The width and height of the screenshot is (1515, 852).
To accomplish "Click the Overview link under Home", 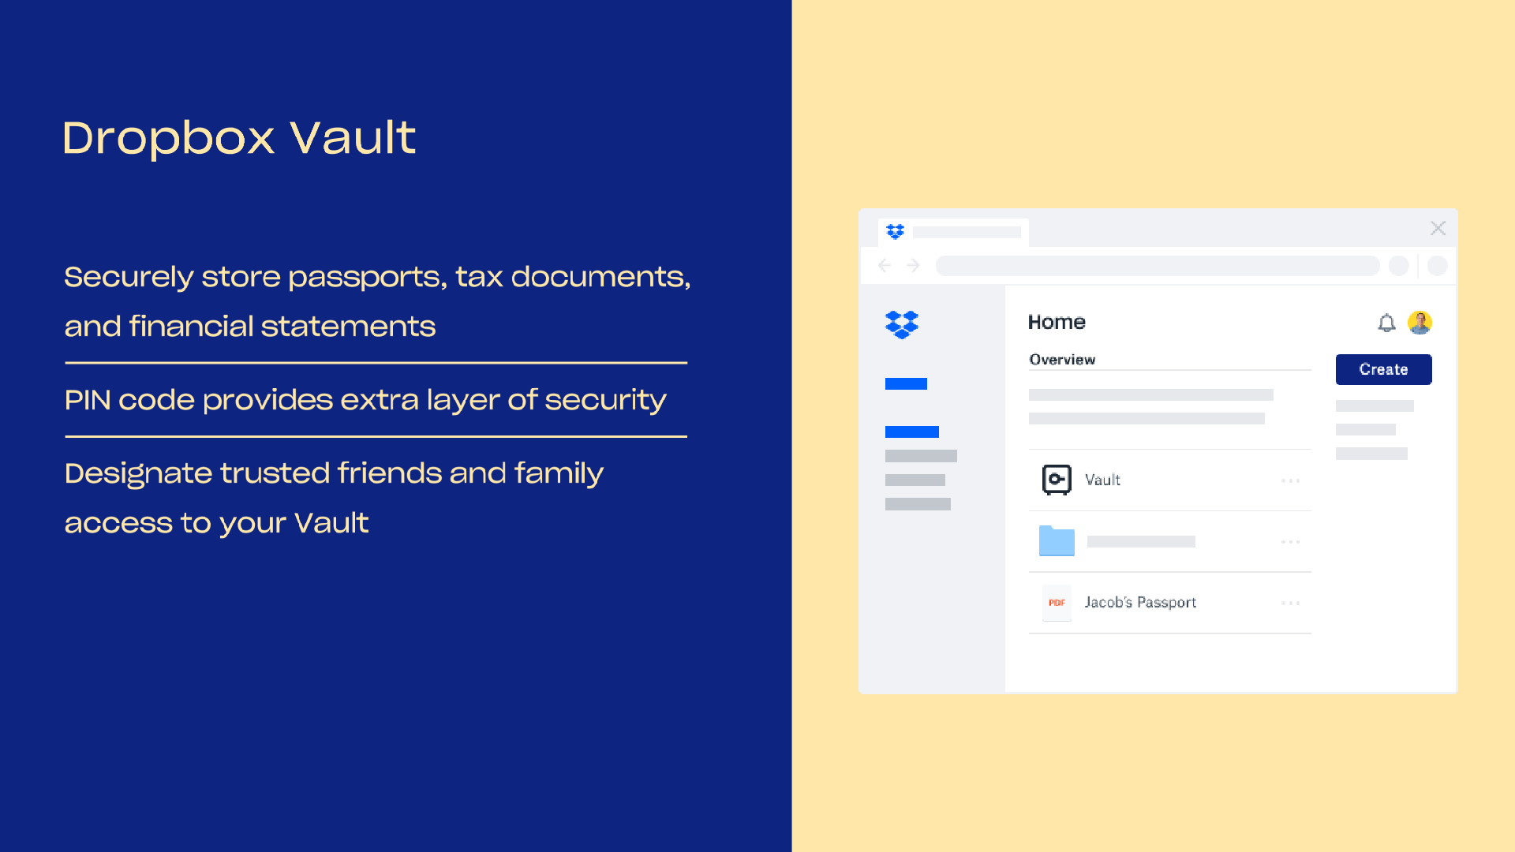I will (1060, 359).
